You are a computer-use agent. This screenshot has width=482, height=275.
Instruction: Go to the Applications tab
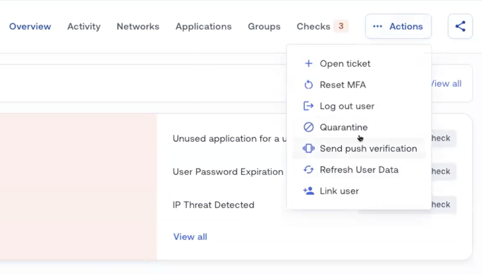coord(203,27)
